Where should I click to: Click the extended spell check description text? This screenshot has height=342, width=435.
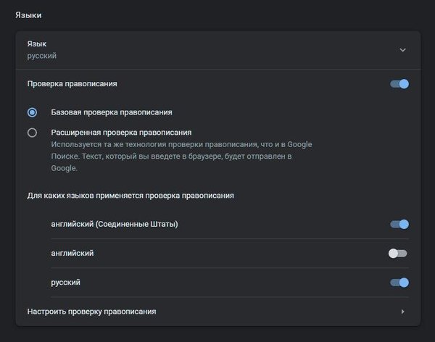tap(181, 156)
